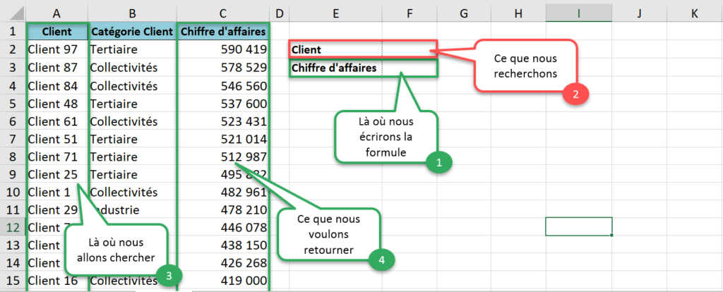This screenshot has width=723, height=292.
Task: Click the cell with value 578 529
Action: tap(223, 68)
